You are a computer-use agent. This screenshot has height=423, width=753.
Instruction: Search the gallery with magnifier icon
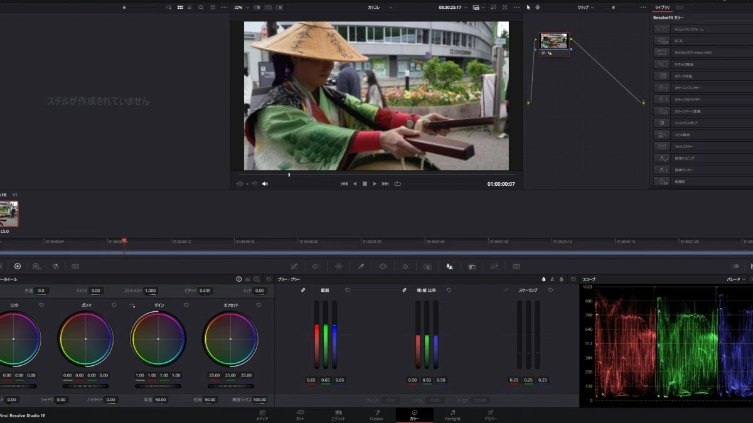point(201,8)
